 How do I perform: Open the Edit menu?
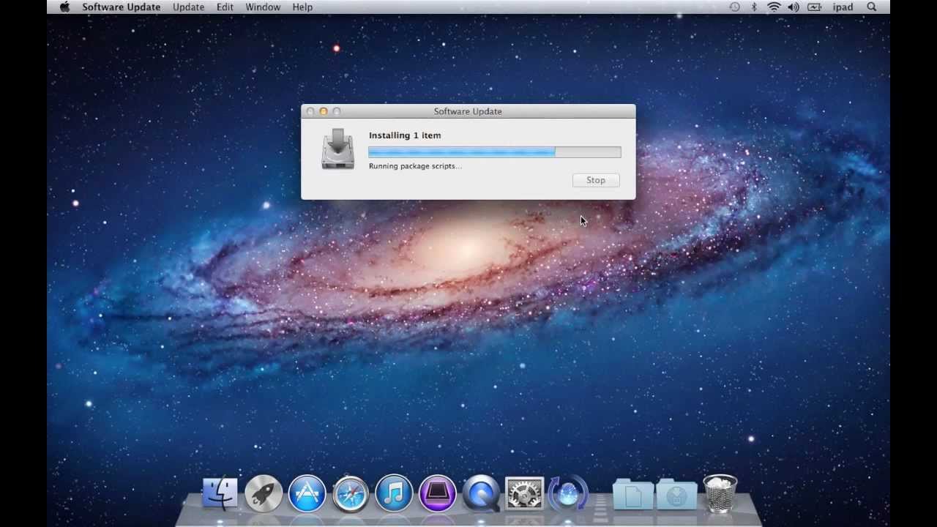225,7
